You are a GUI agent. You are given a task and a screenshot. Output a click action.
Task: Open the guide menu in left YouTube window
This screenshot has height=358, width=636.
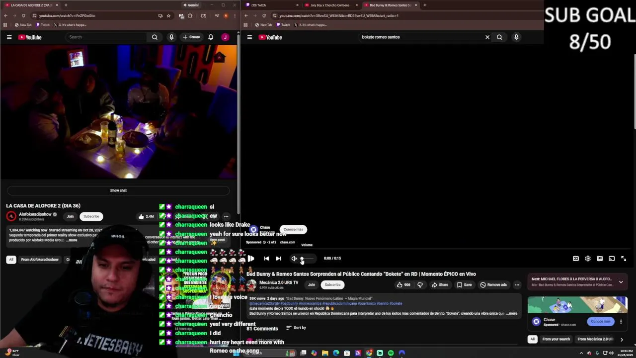(9, 37)
